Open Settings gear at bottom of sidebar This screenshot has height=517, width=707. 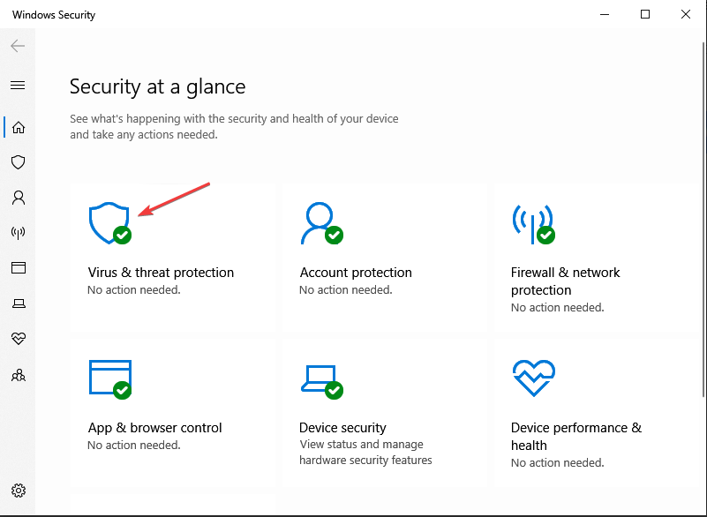click(x=18, y=491)
